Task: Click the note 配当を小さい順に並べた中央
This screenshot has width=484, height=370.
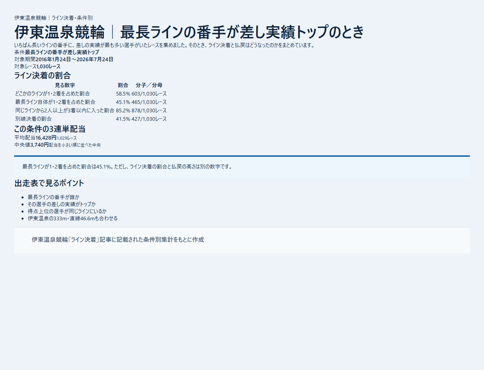Action: point(75,145)
